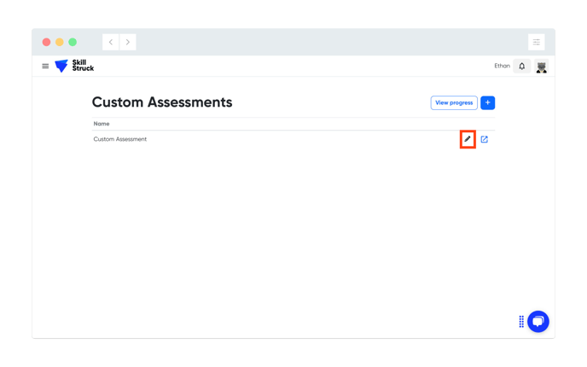Click the dotted grip beside the chat bubble

(521, 321)
